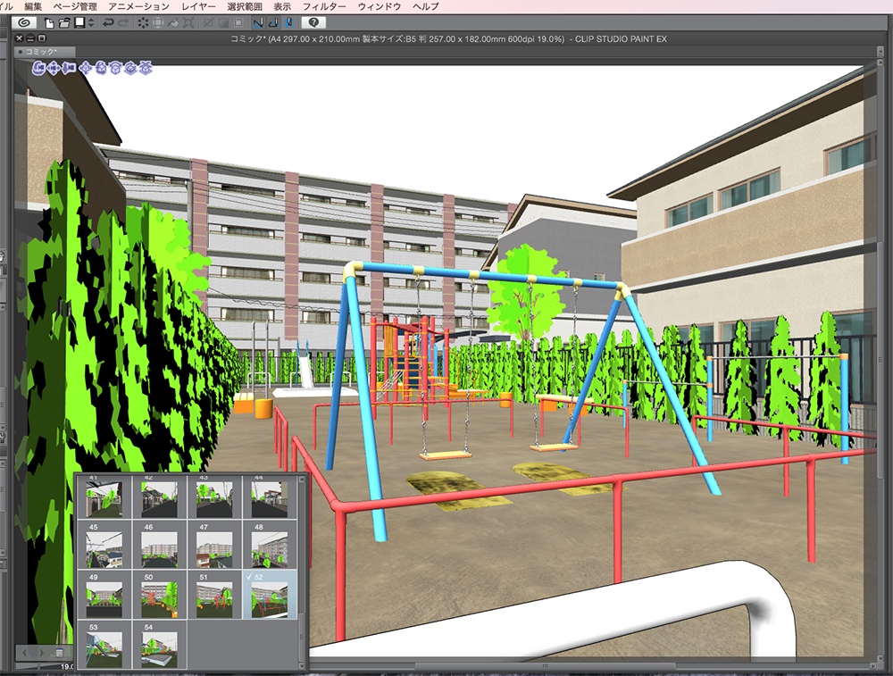893x676 pixels.
Task: Click the New file icon in the toolbar
Action: [48, 22]
